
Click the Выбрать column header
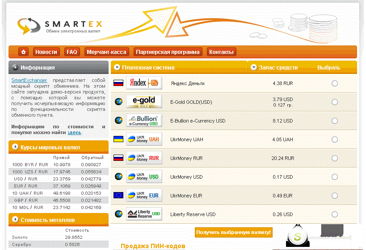tap(328, 68)
